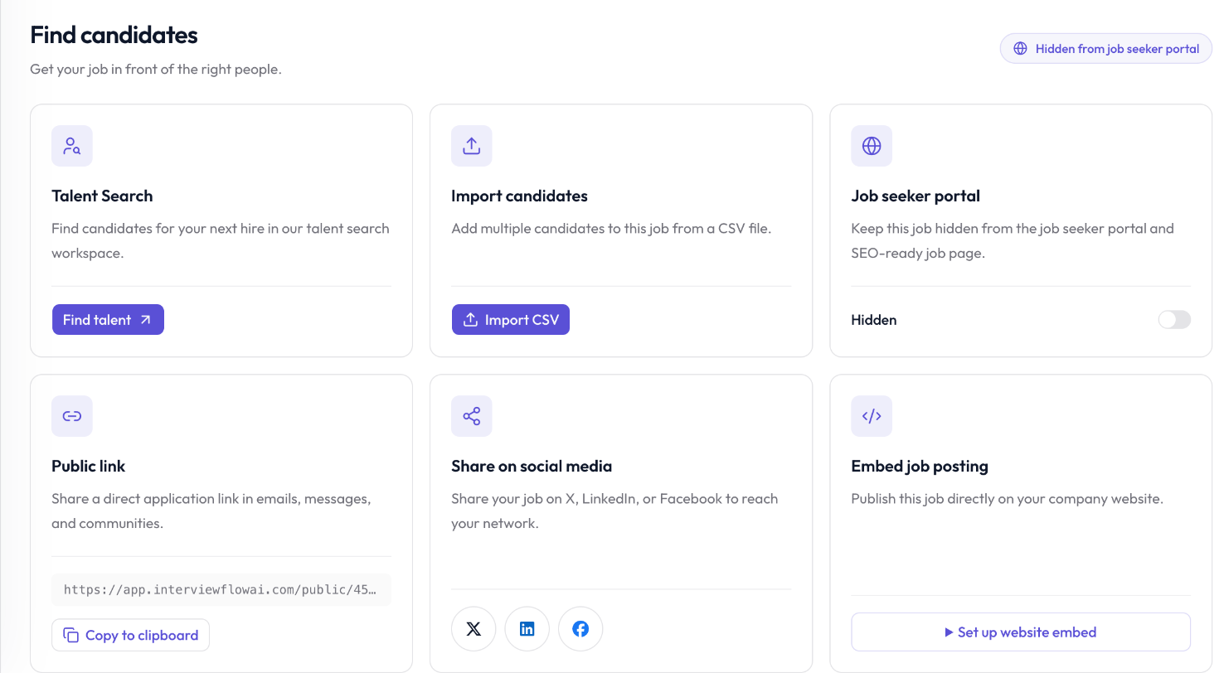
Task: Expand Set up website embed
Action: [x=1021, y=632]
